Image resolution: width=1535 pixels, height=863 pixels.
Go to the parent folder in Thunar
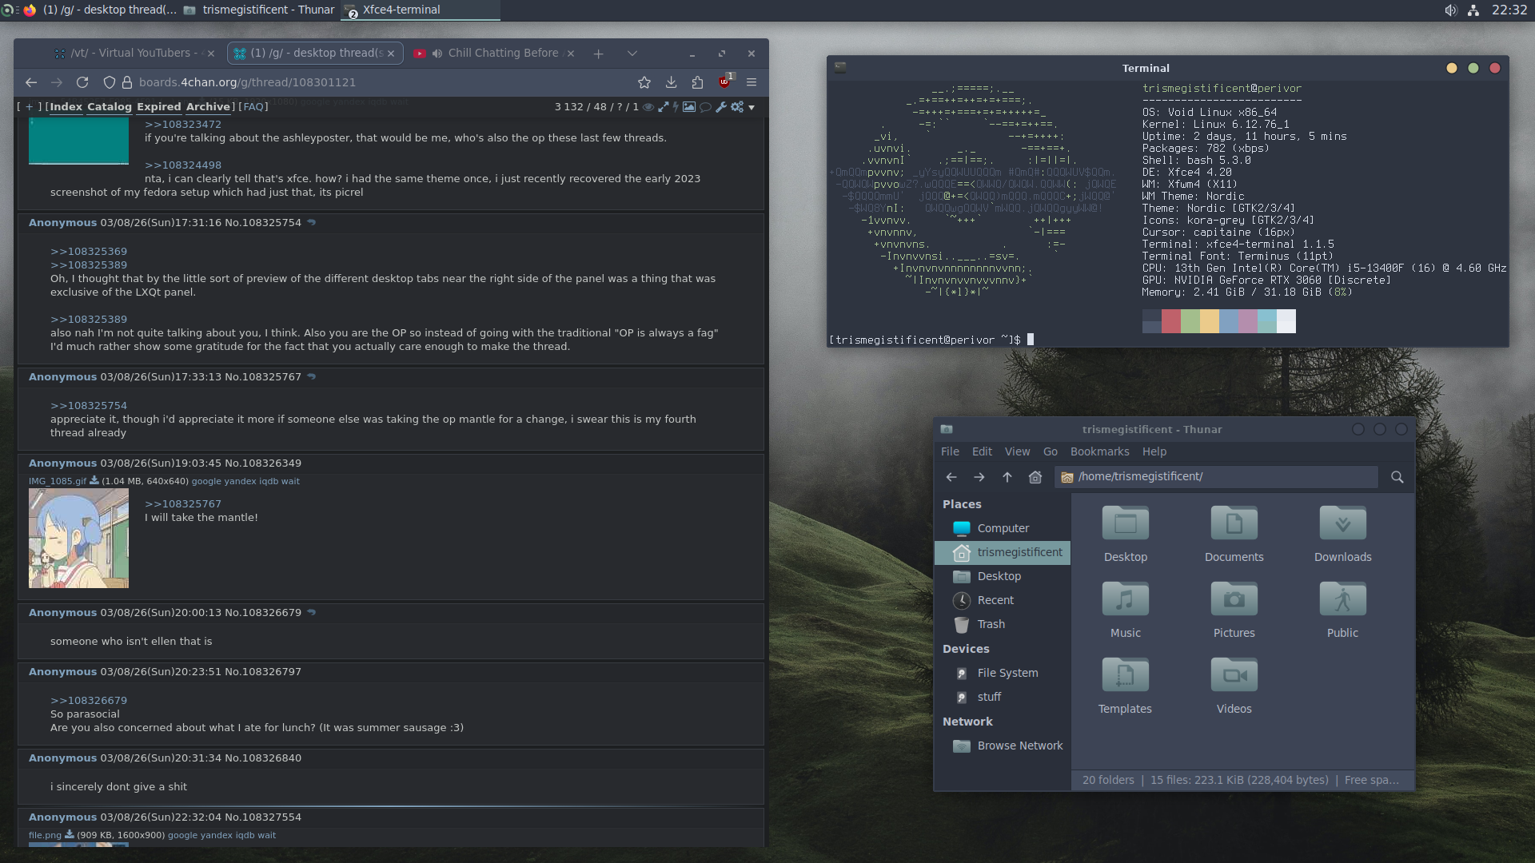[x=1007, y=477]
